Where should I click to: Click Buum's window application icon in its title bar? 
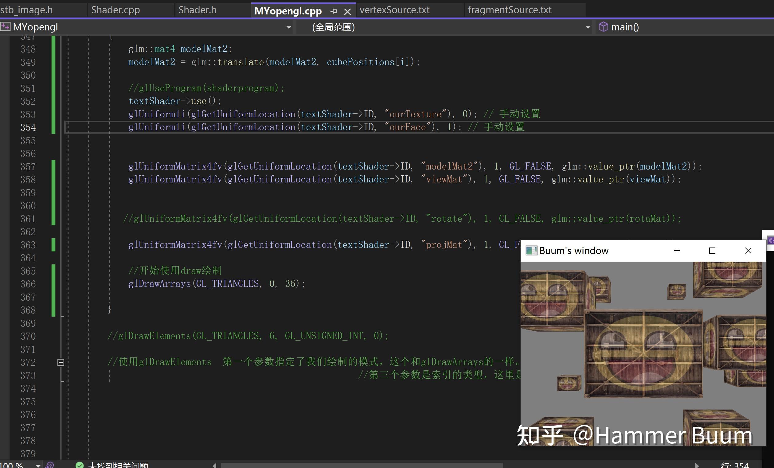[x=531, y=250]
